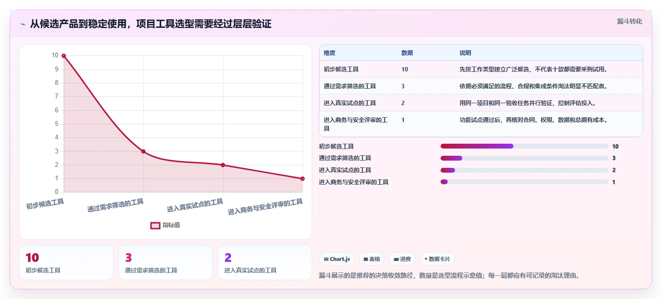Click the x-axis label 通过需求筛选的工具

[115, 205]
